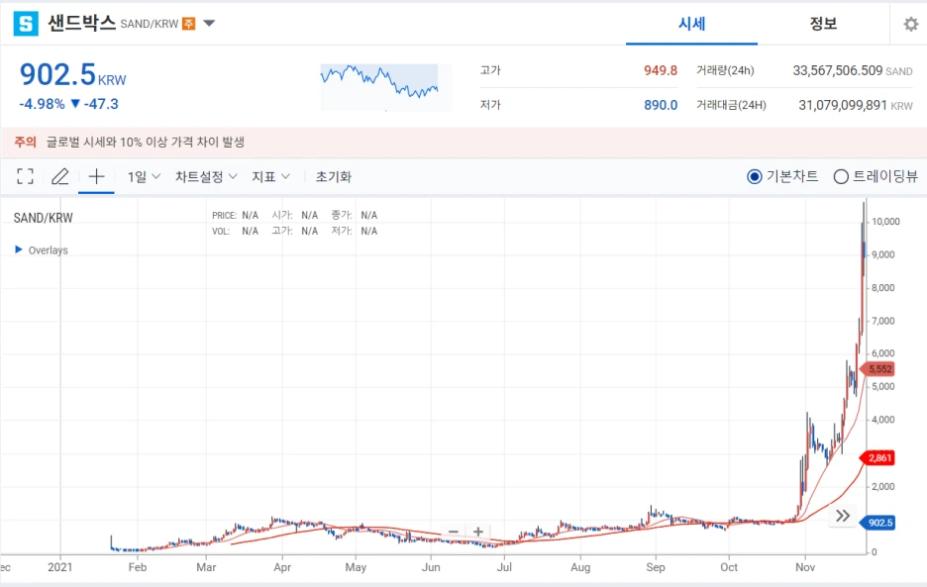Zoom out chart with minus button
927x587 pixels.
pos(454,532)
